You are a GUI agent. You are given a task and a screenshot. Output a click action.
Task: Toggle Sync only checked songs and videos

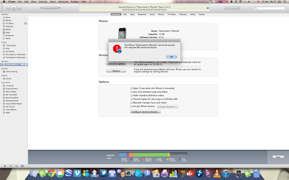tap(131, 92)
